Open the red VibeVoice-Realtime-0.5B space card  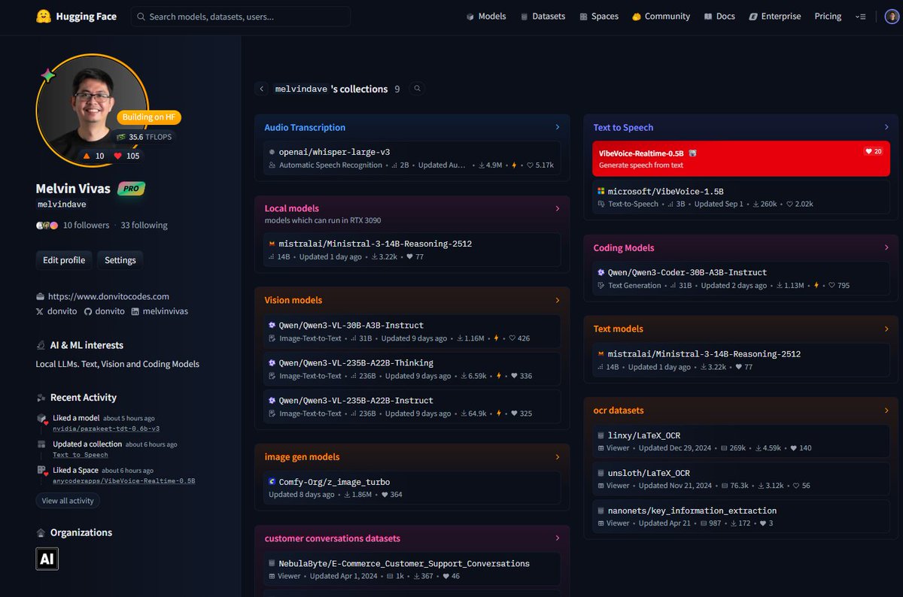[740, 159]
